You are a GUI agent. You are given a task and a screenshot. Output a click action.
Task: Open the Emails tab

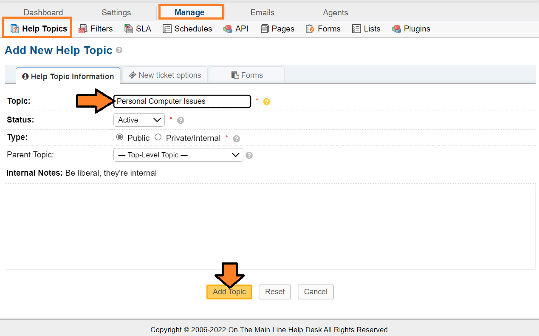(x=262, y=12)
